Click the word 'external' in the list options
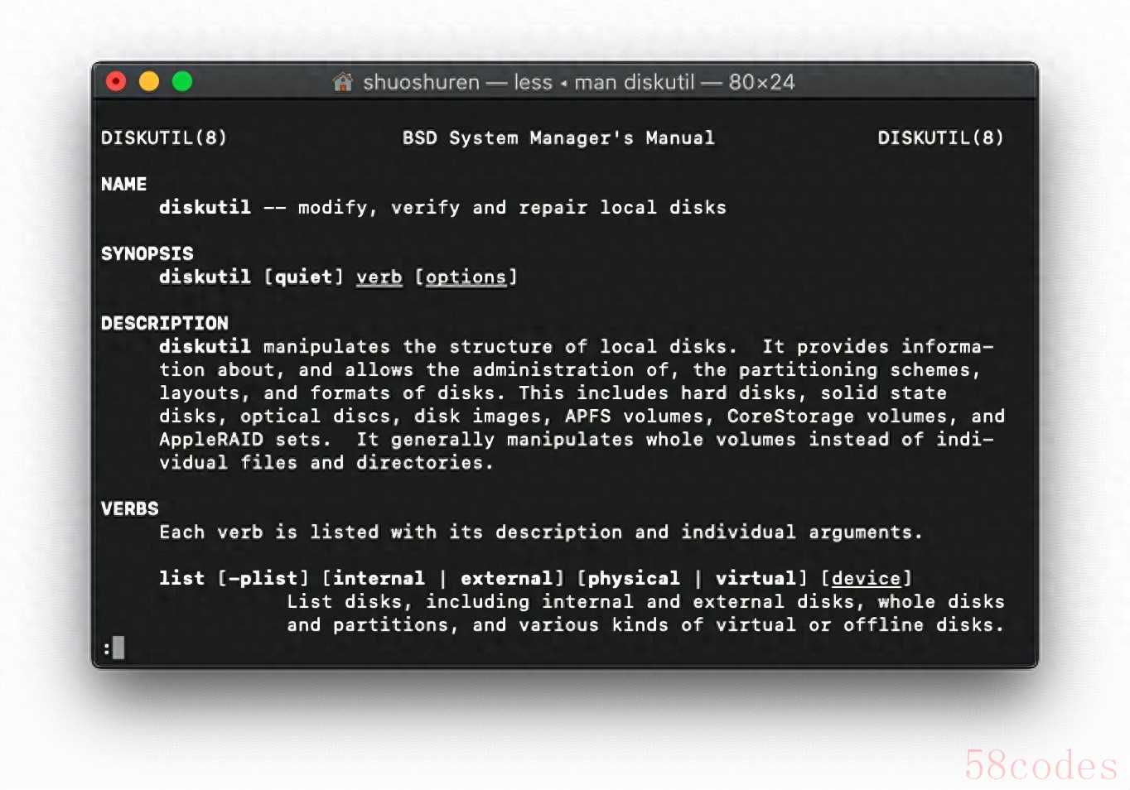 click(506, 578)
